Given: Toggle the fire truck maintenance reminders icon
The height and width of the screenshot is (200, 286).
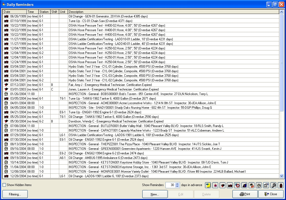Looking at the screenshot, I should click(230, 185).
